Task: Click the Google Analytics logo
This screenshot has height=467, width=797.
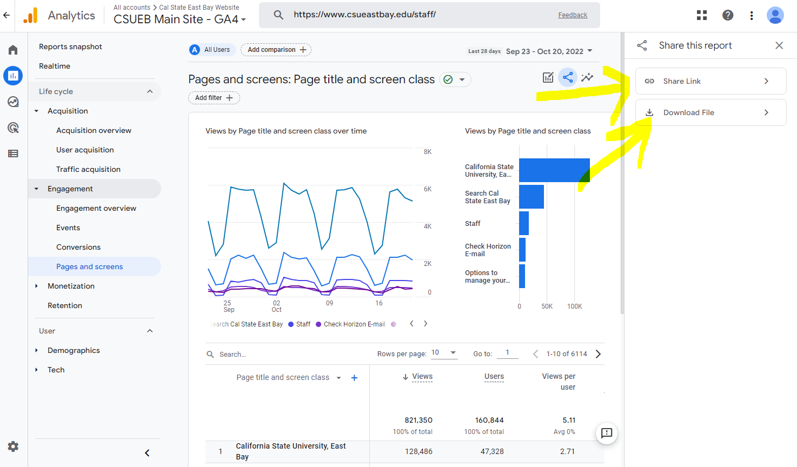Action: pos(31,16)
